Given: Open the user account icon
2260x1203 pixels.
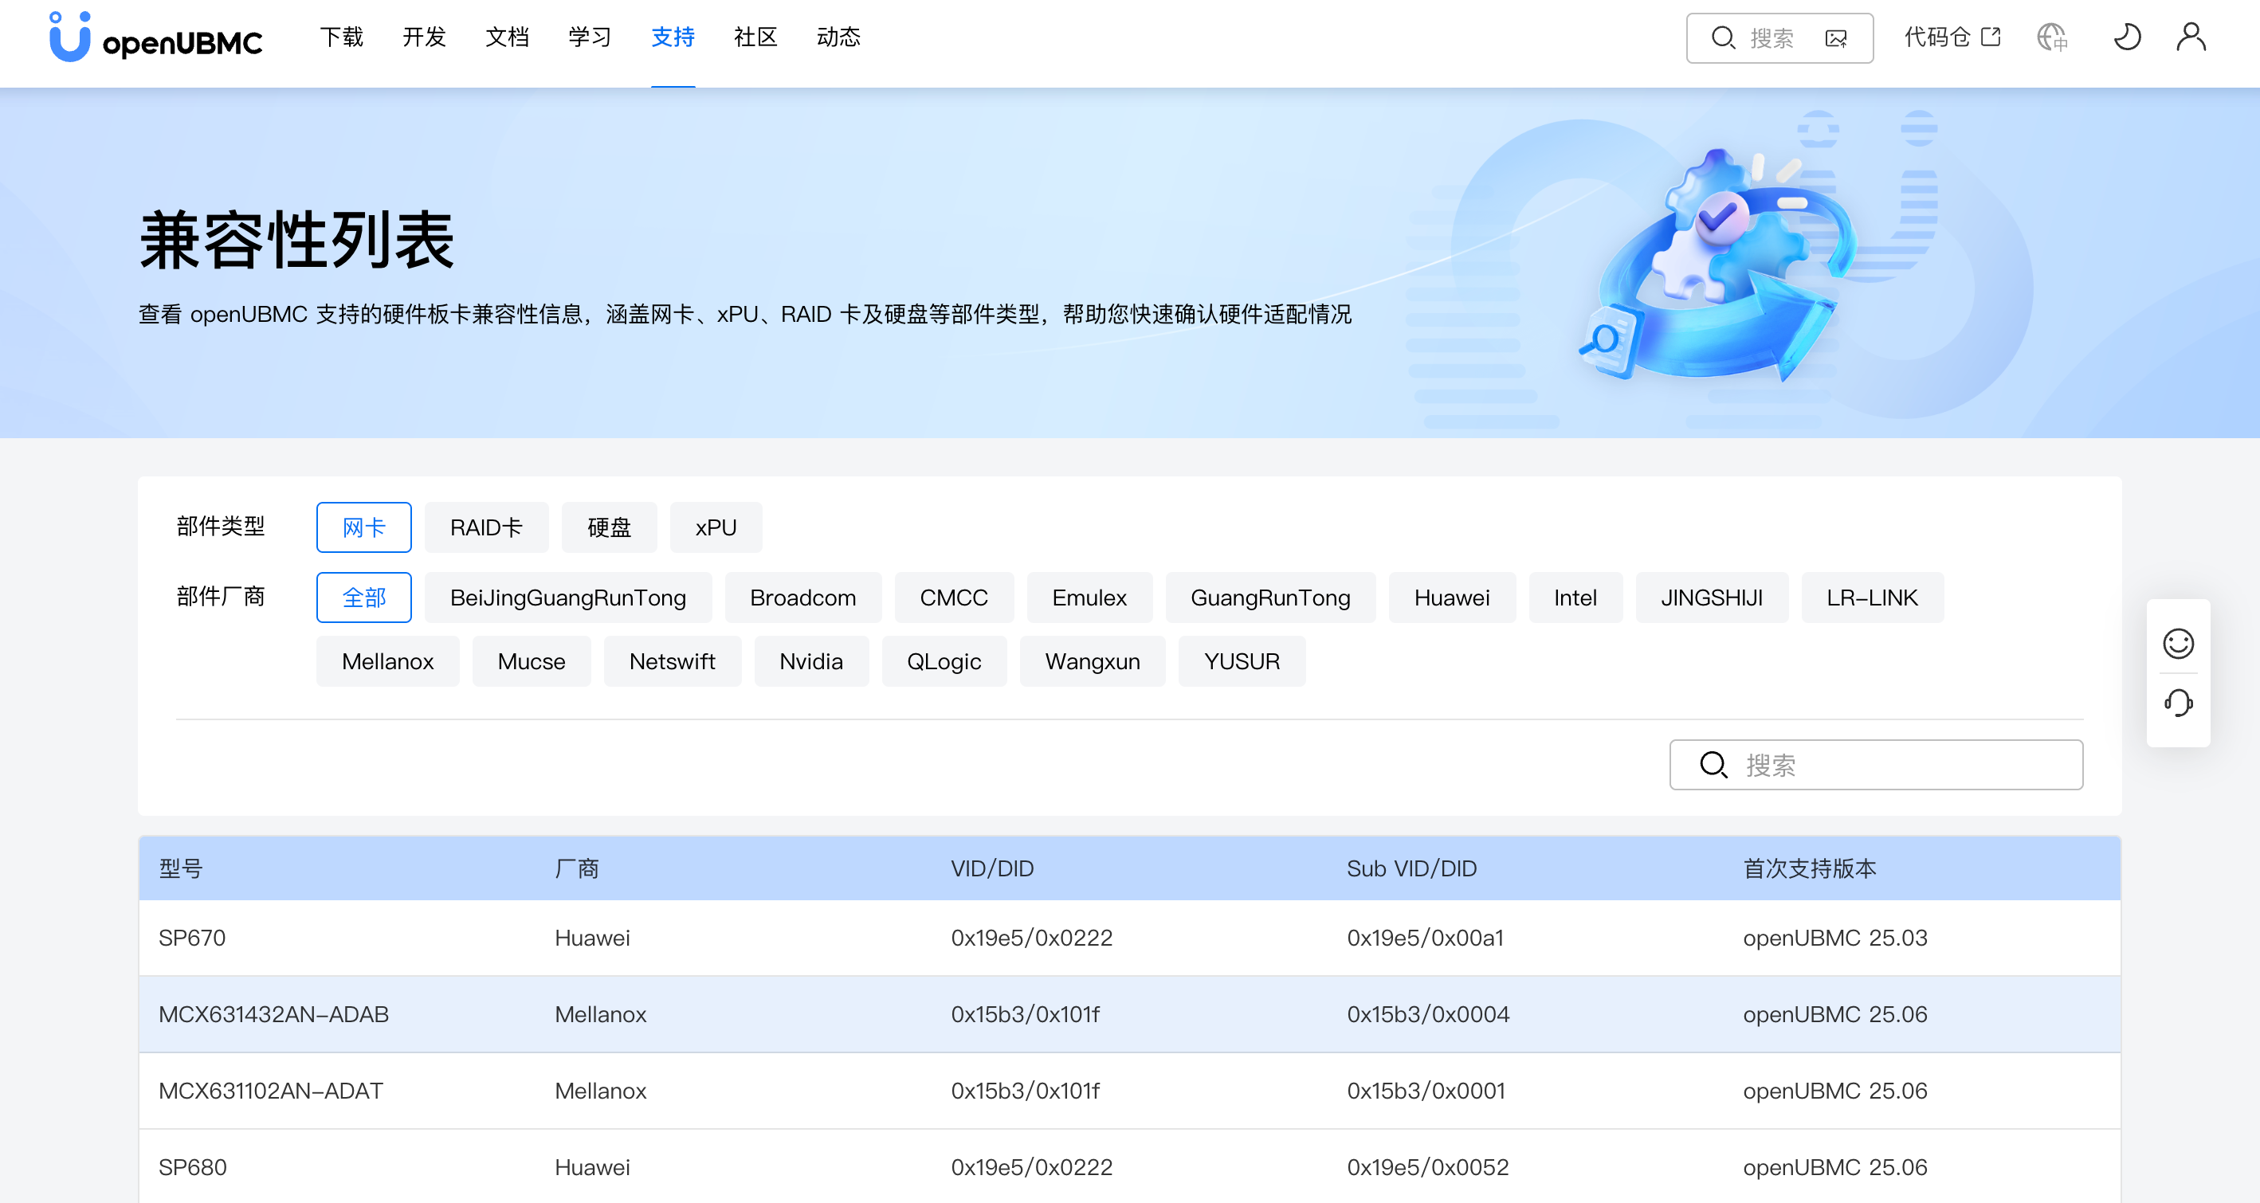Looking at the screenshot, I should pyautogui.click(x=2191, y=37).
